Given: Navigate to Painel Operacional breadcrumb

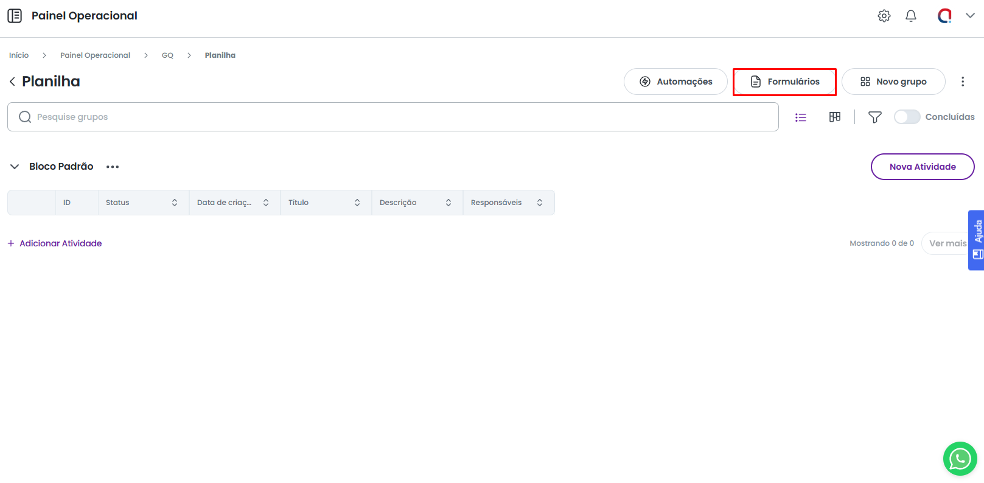Looking at the screenshot, I should click(95, 55).
